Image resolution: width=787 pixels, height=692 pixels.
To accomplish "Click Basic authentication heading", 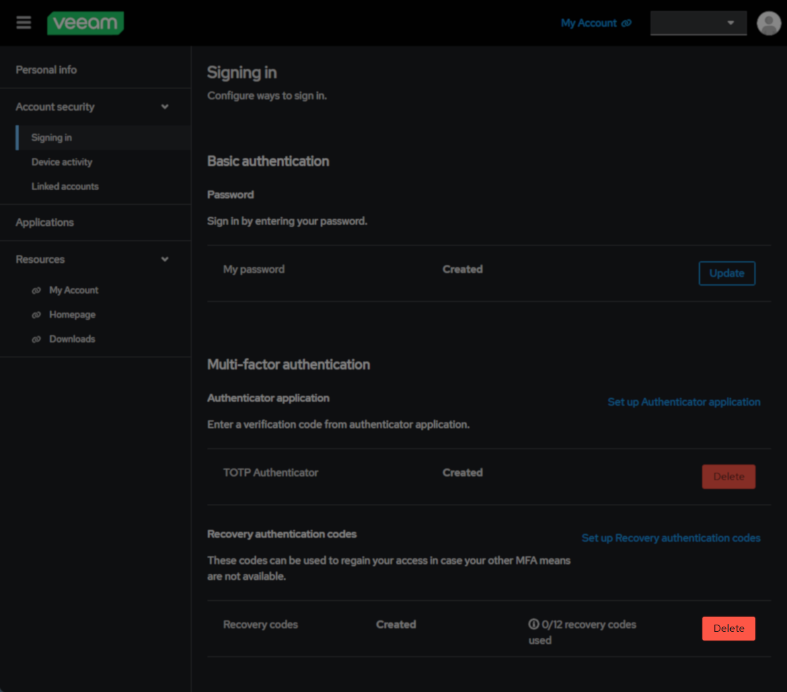I will [x=268, y=162].
